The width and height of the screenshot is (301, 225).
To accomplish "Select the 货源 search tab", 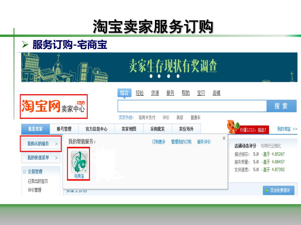I will pos(155,93).
